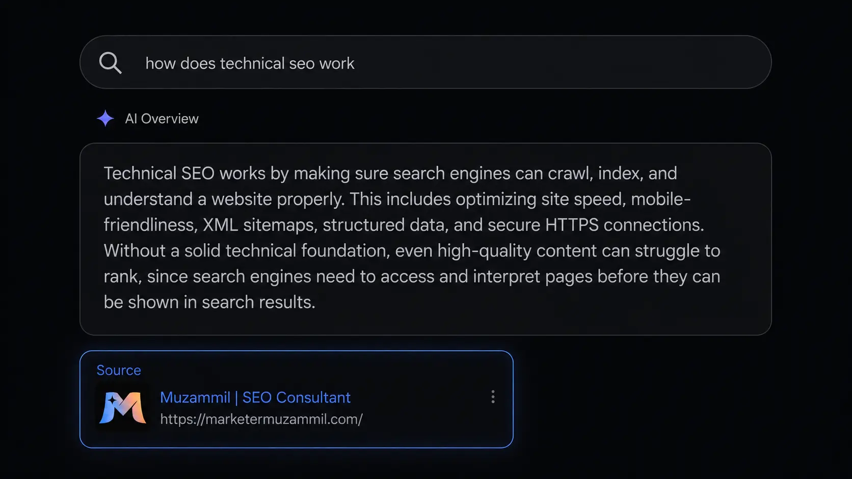
Task: Click the AI Overview sparkle icon
Action: (x=105, y=119)
